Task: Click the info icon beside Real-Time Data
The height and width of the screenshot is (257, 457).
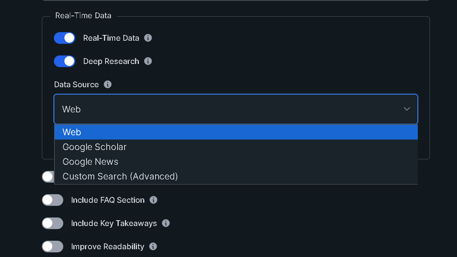Action: (x=149, y=38)
